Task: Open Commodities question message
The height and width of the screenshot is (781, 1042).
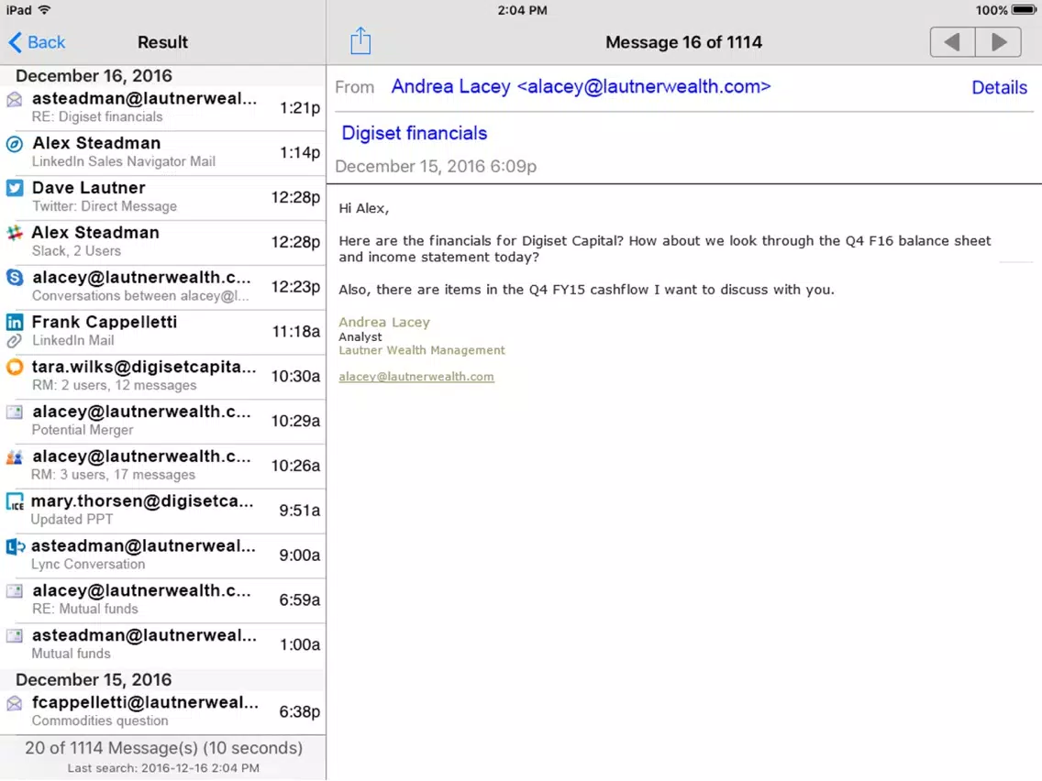Action: pyautogui.click(x=163, y=711)
